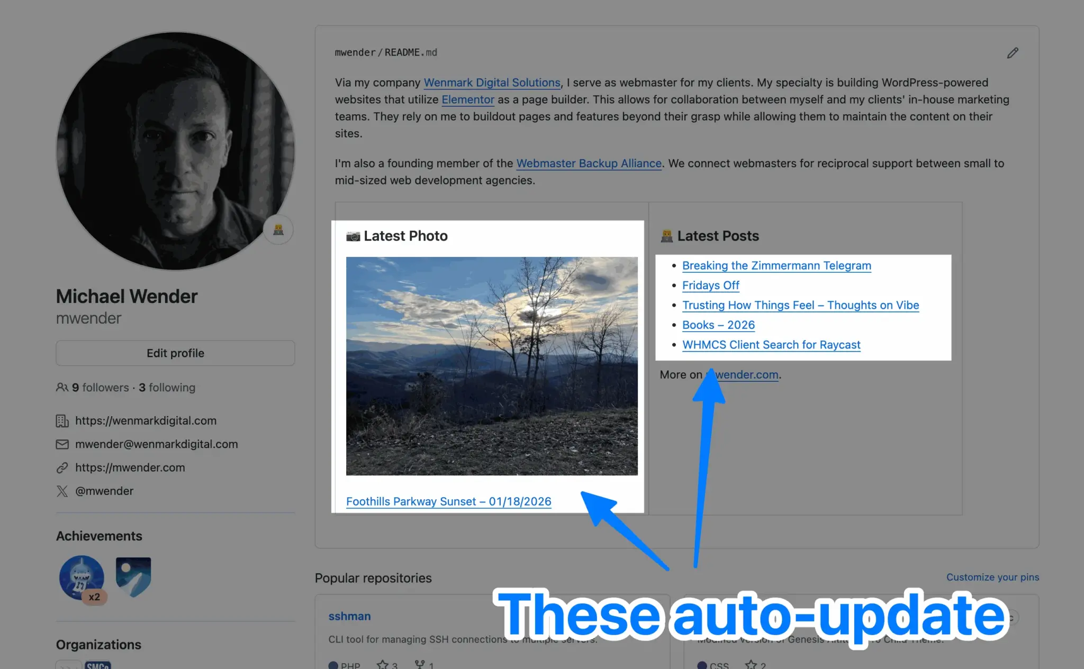Open the Wenmark Digital Solutions link
1084x669 pixels.
492,83
